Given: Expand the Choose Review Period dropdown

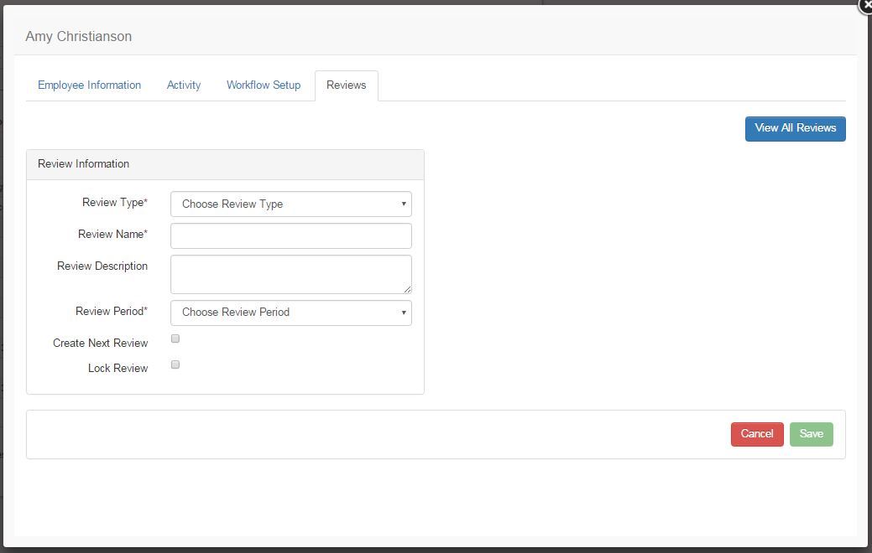Looking at the screenshot, I should [x=291, y=313].
